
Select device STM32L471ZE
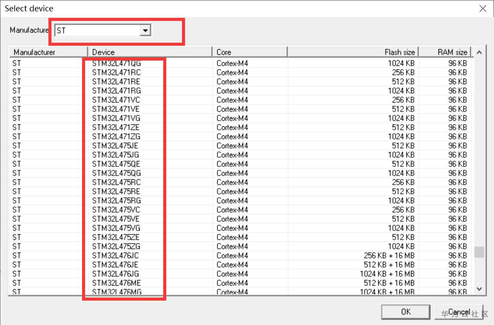tap(116, 127)
